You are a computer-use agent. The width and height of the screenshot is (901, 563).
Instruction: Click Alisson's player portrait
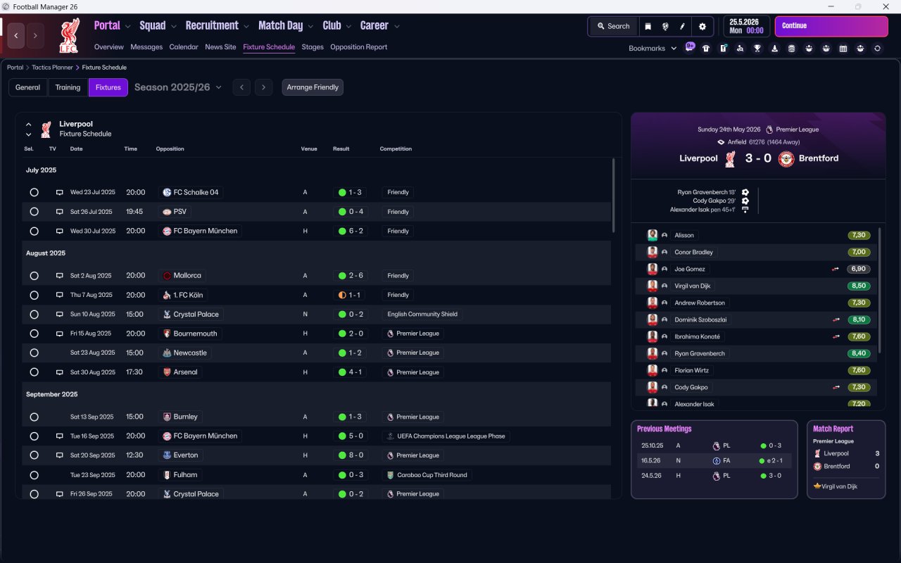653,235
